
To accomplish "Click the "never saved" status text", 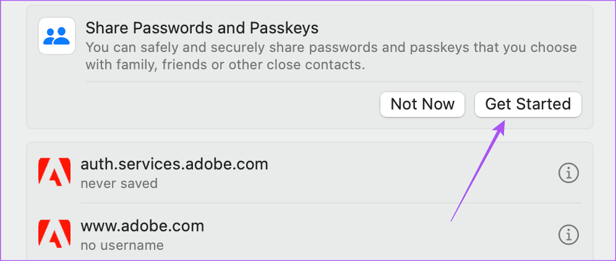I will (119, 184).
